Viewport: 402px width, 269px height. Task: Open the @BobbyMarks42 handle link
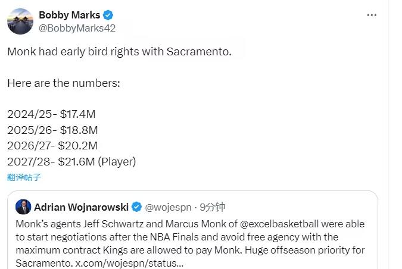point(77,28)
